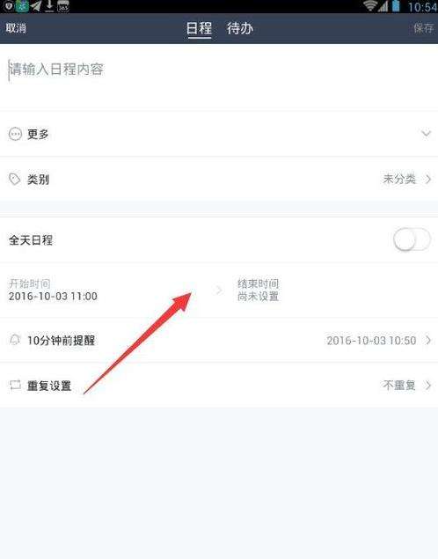Screen dimensions: 438x559
Task: Tap the Wi-Fi status bar icon
Action: click(370, 6)
